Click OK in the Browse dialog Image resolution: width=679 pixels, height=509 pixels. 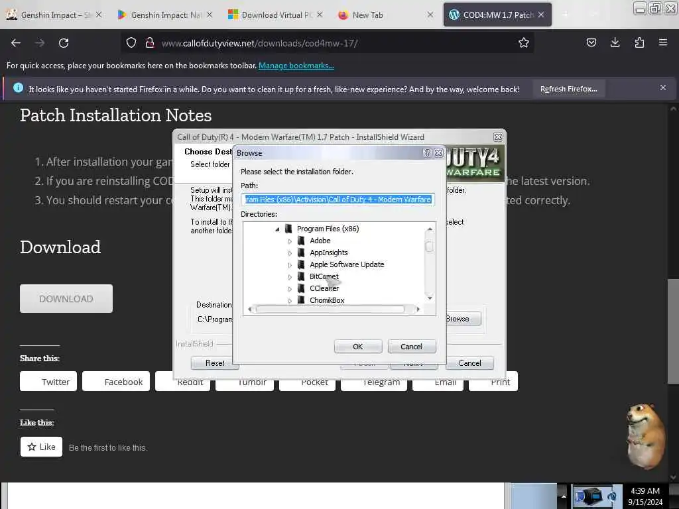tap(357, 346)
